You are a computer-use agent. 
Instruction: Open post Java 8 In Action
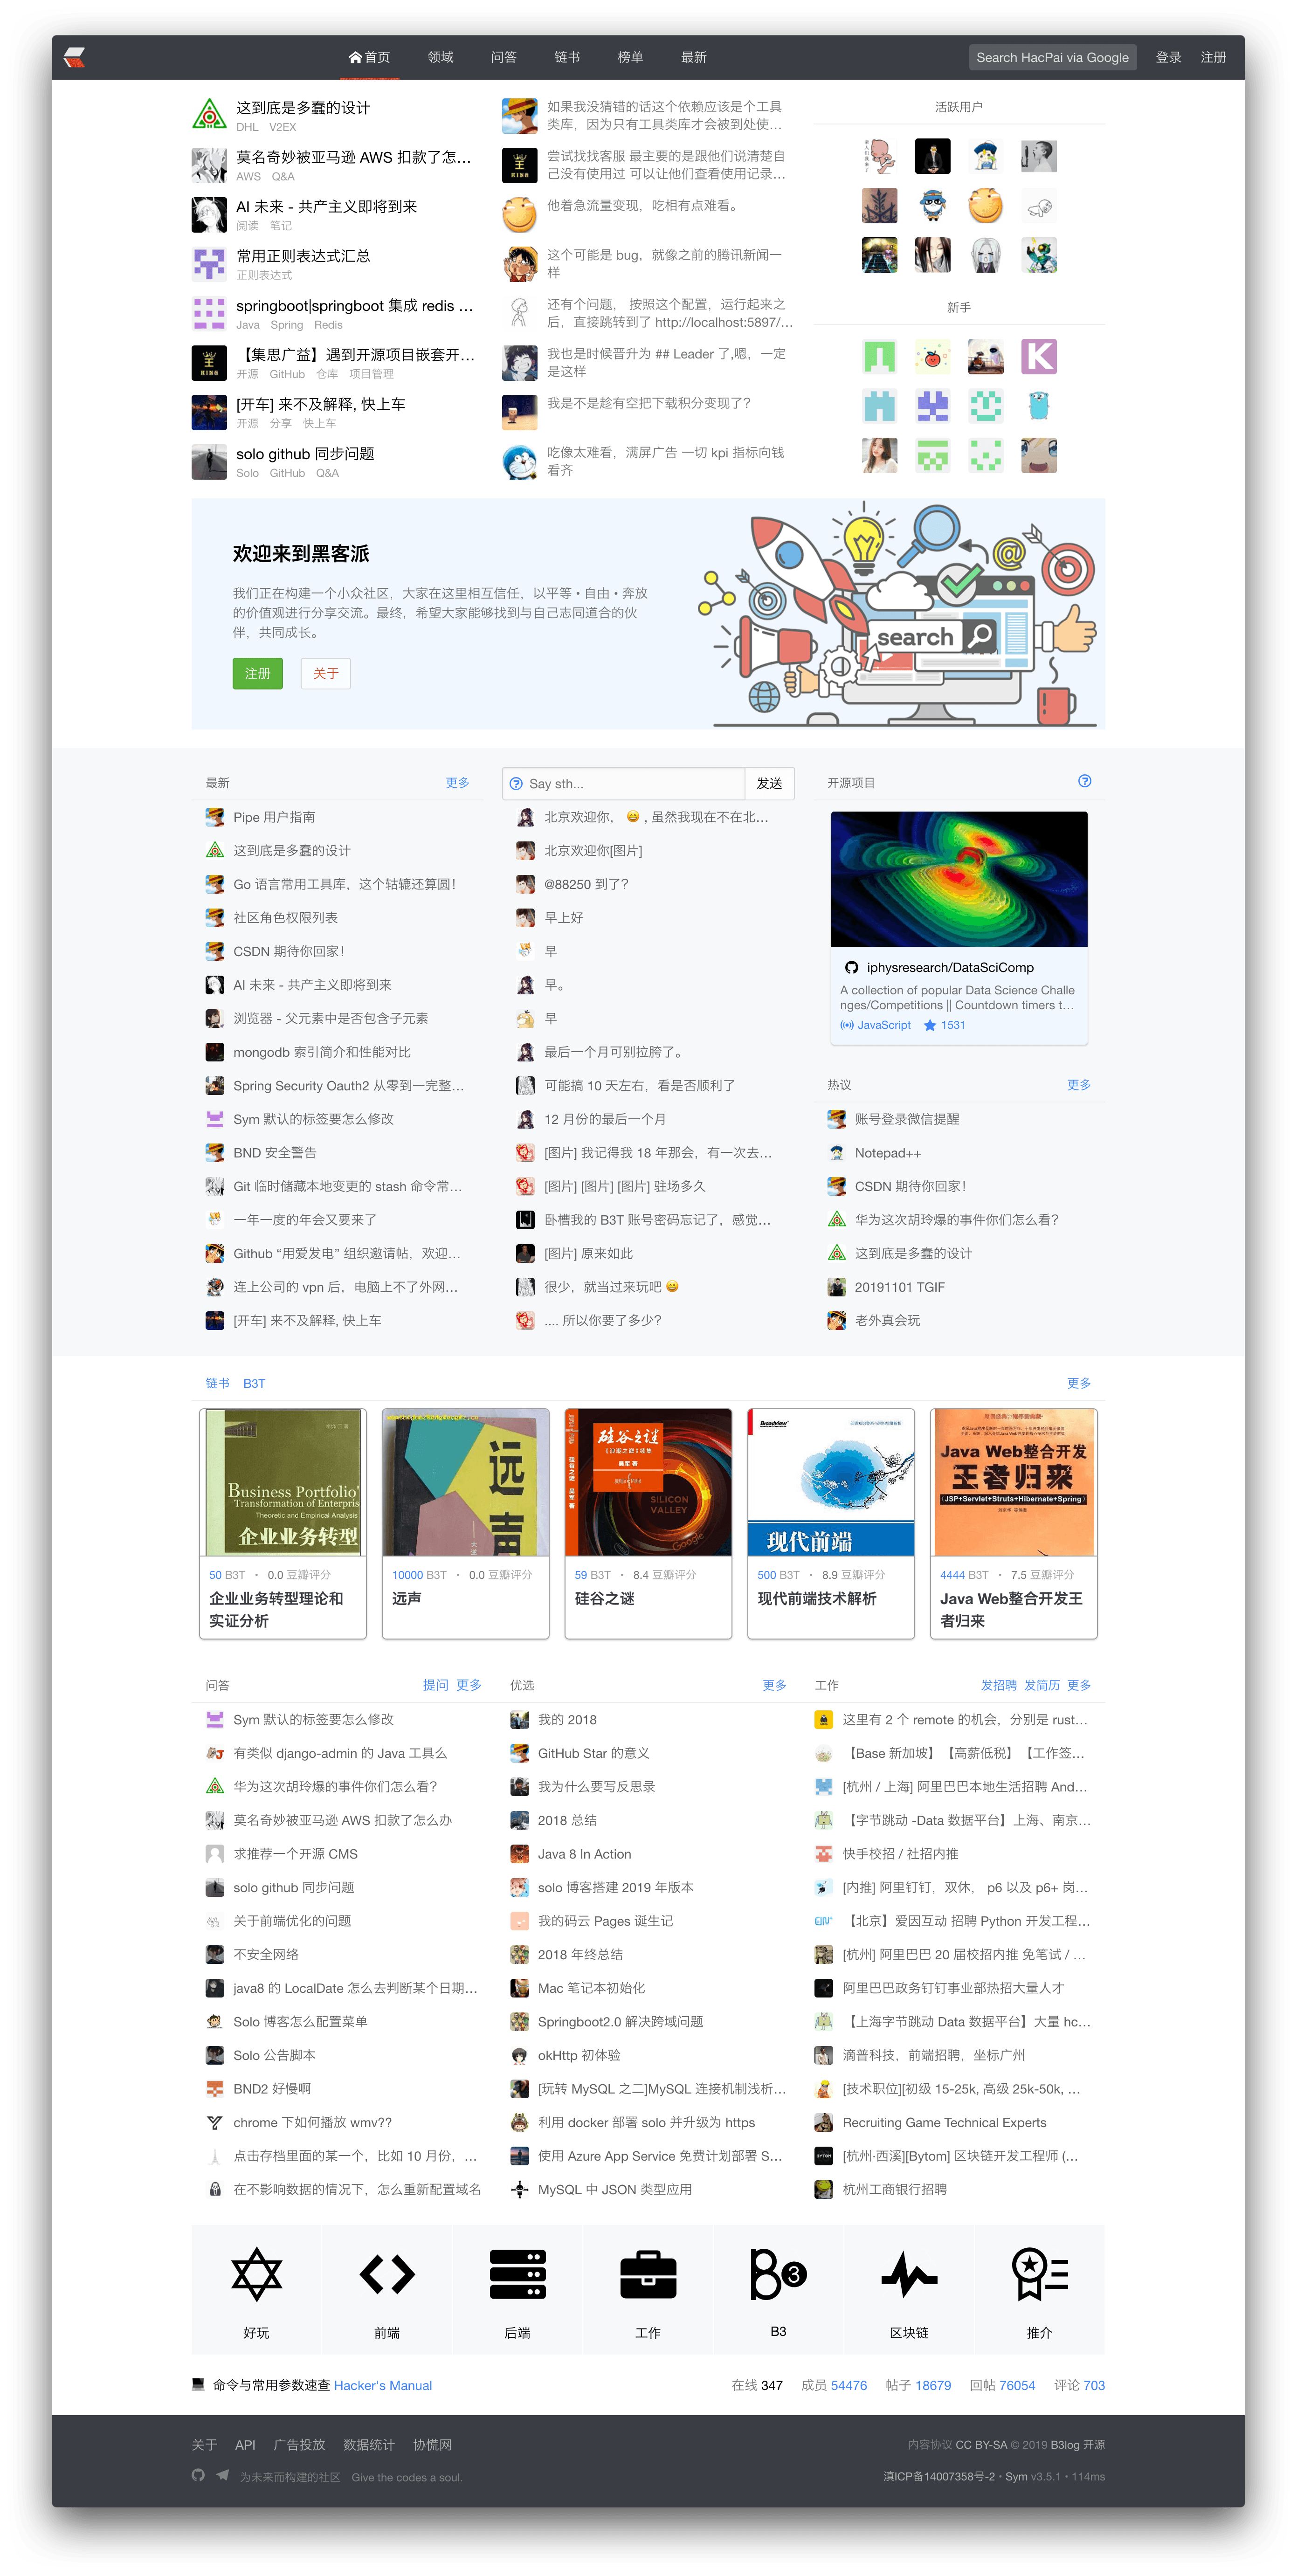[584, 1853]
